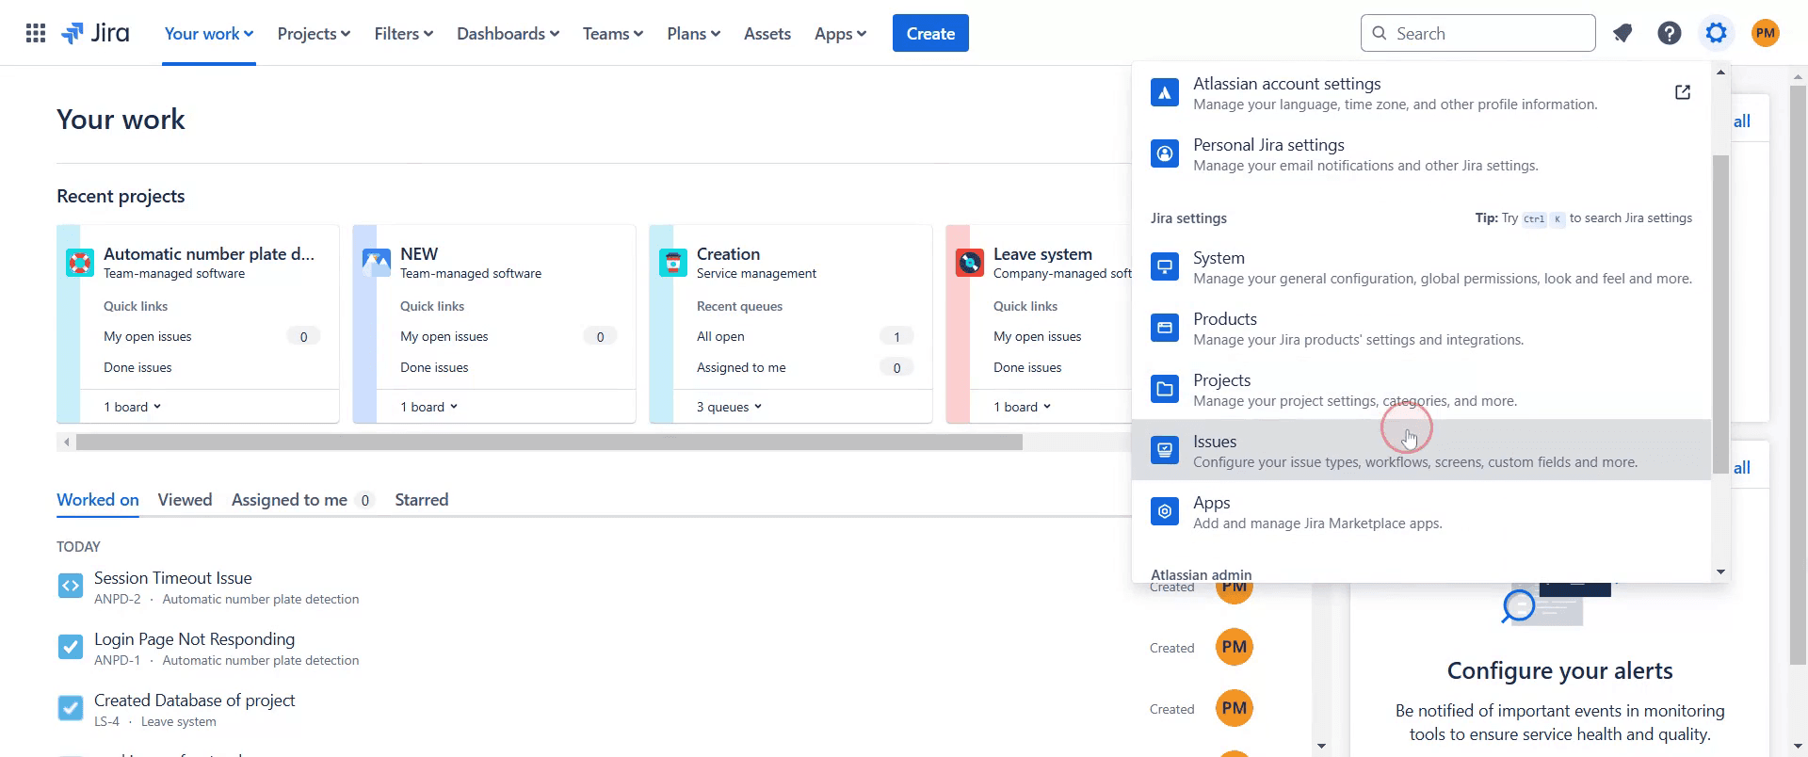
Task: Click the Issues settings icon
Action: tap(1165, 450)
